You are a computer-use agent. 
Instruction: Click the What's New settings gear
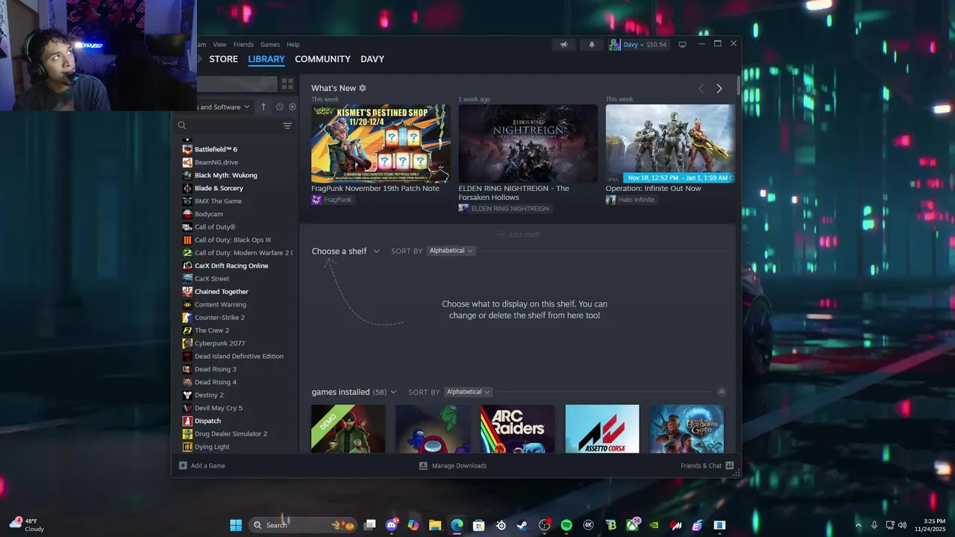(363, 88)
